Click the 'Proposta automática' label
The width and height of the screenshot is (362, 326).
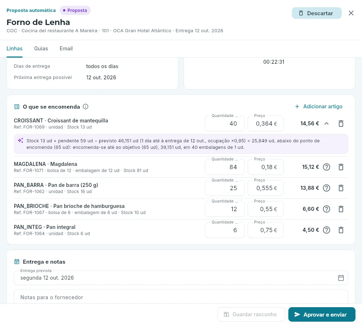coord(31,11)
